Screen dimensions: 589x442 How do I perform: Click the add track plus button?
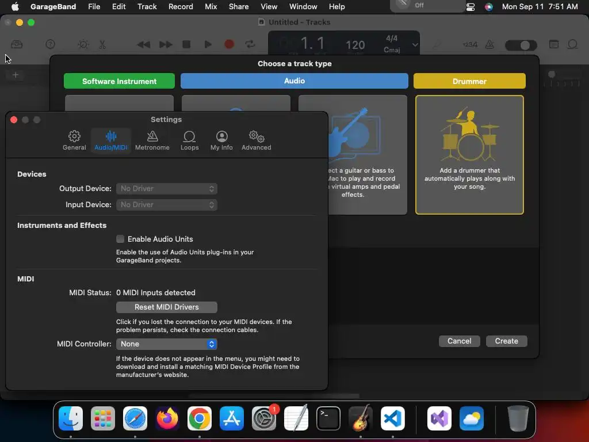tap(16, 75)
